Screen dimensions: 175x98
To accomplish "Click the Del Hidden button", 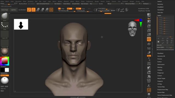I will [x=57, y=4].
